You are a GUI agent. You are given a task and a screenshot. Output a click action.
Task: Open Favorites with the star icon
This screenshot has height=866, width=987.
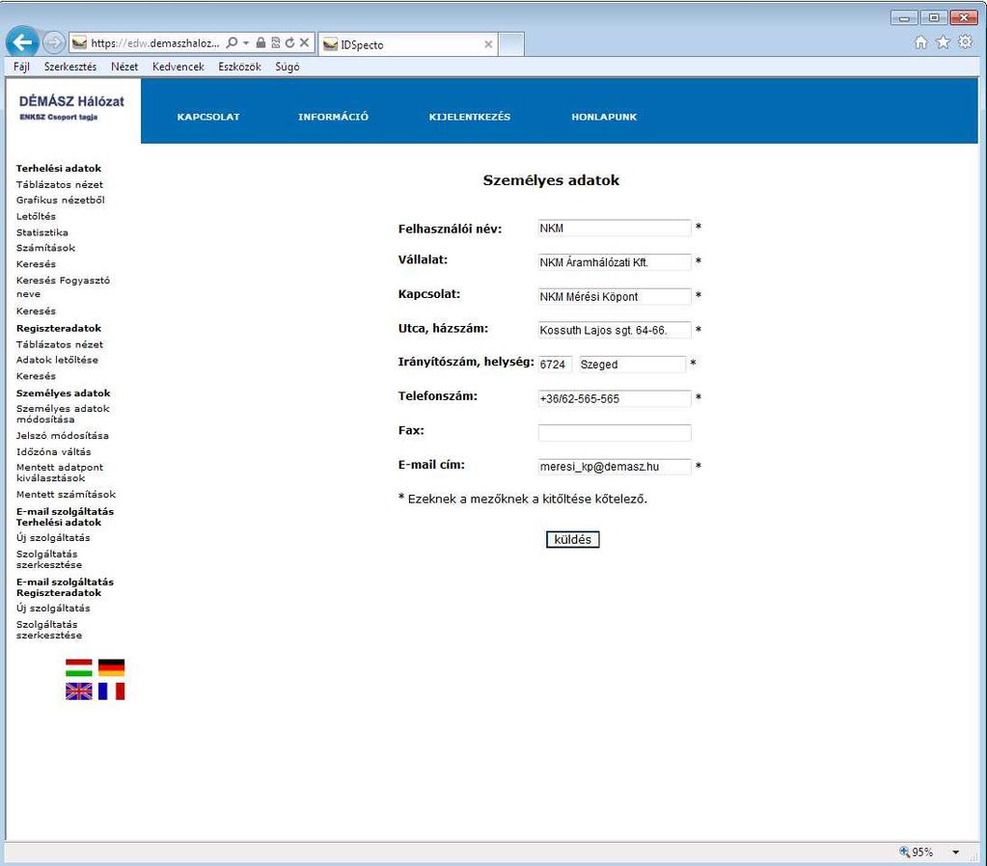point(943,42)
